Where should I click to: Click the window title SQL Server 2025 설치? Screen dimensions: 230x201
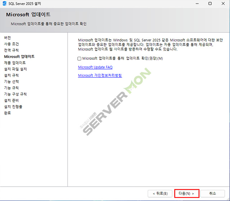[25, 4]
